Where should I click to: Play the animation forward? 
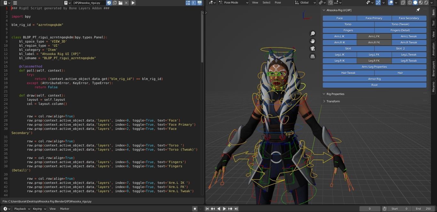tap(224, 209)
